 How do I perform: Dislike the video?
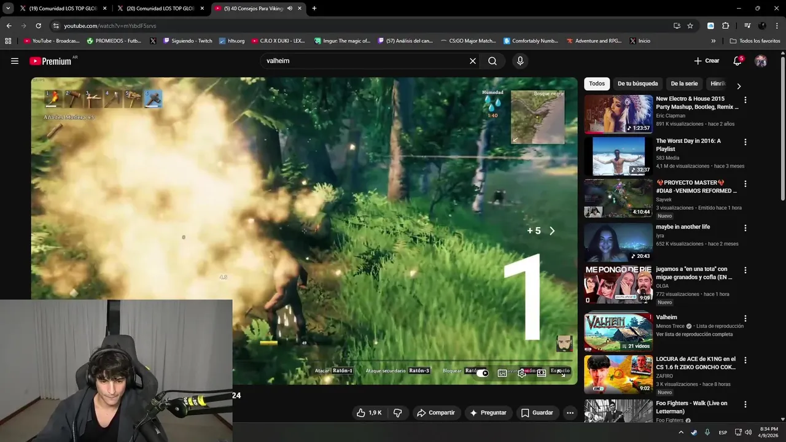pyautogui.click(x=397, y=413)
